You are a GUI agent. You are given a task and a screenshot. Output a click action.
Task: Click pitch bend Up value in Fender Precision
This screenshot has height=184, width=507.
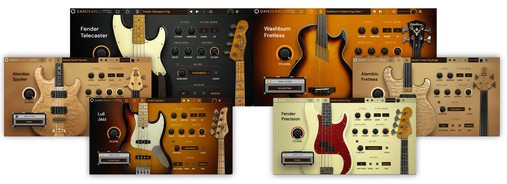[x=386, y=115]
